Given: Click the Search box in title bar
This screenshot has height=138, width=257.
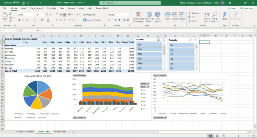Looking at the screenshot, I should [130, 3].
